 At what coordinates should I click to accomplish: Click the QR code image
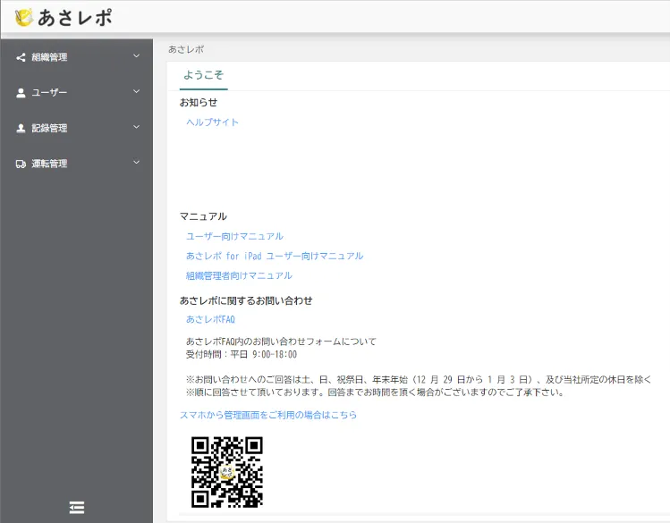point(227,472)
